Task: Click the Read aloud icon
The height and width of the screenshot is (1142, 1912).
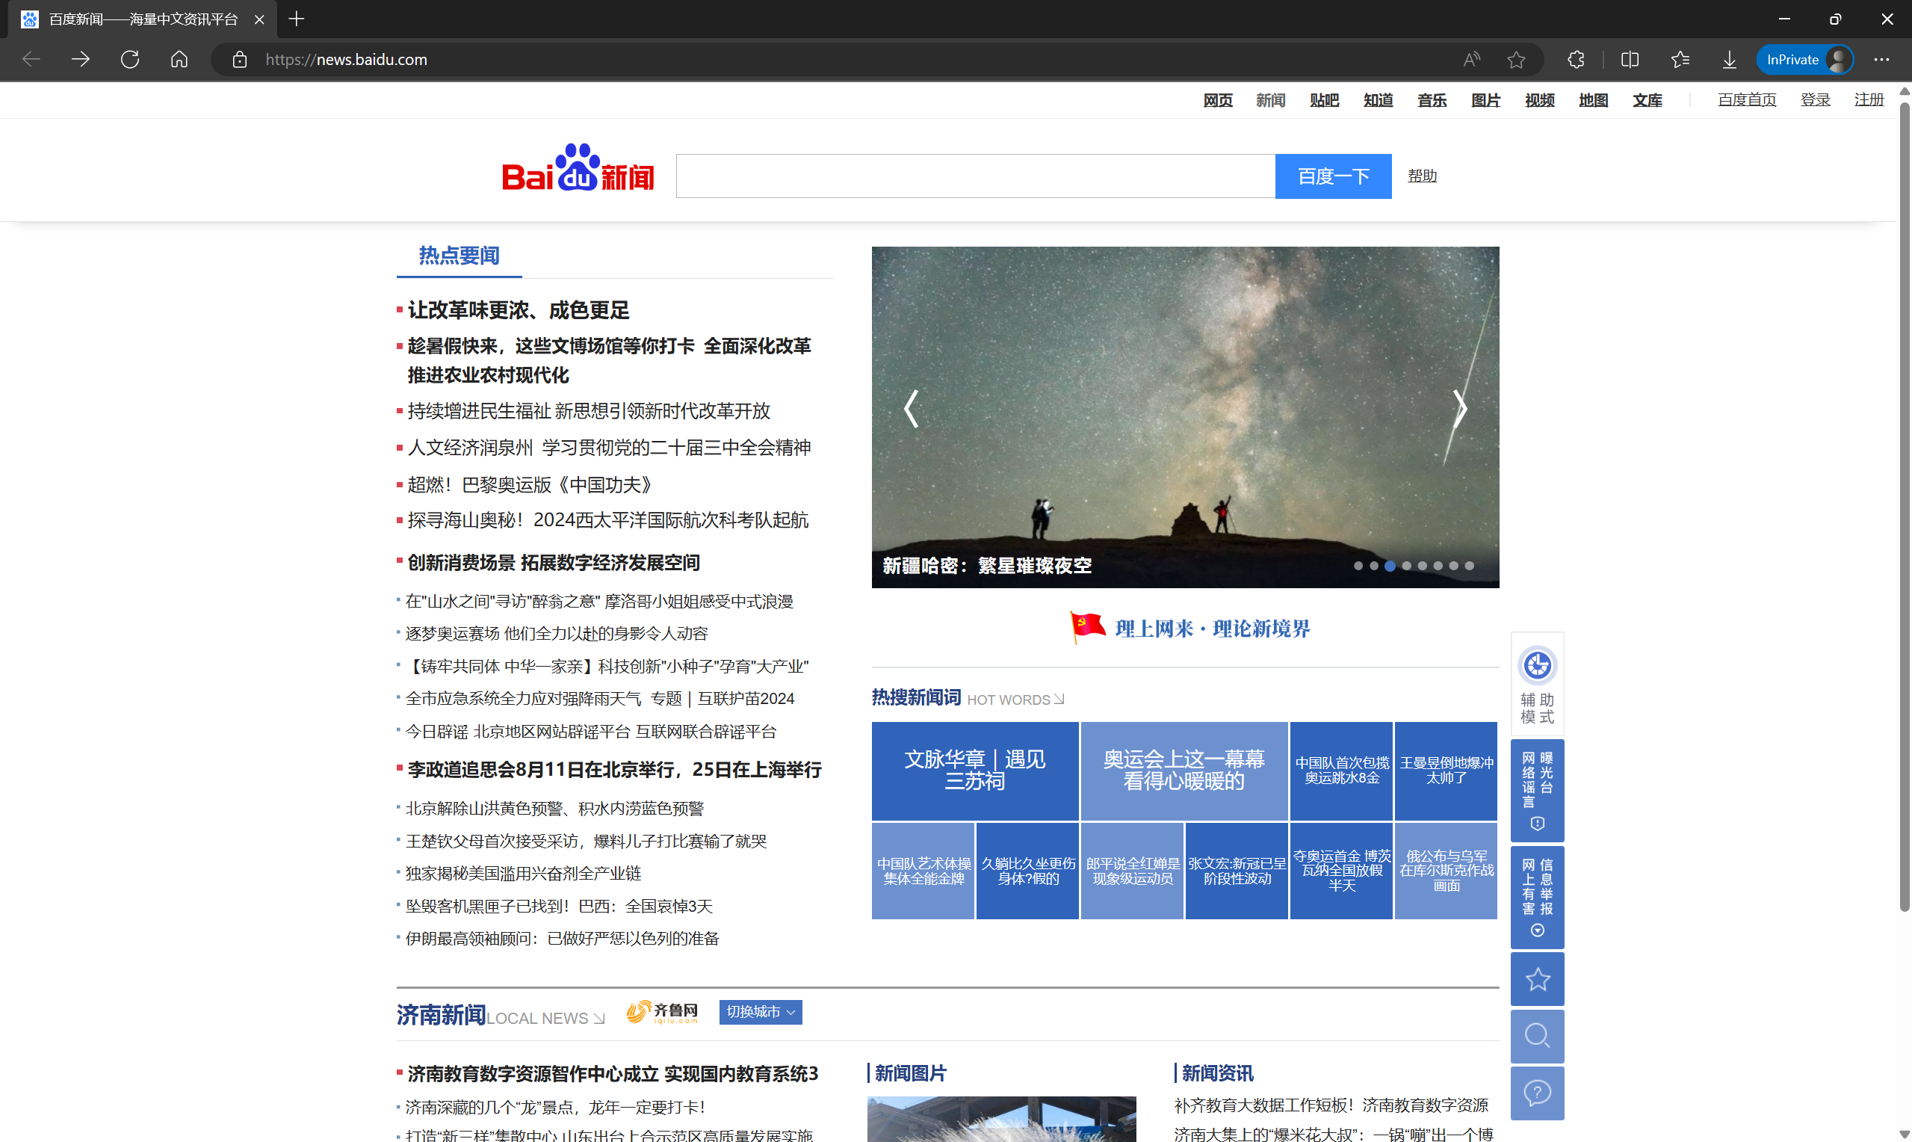Action: 1471,59
